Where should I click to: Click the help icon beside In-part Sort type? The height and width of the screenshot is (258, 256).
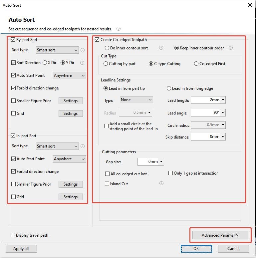tap(83, 146)
